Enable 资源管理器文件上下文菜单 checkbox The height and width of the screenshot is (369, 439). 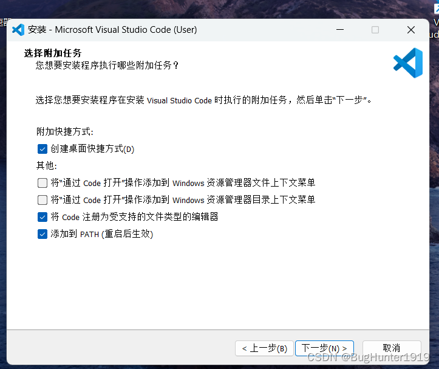[43, 183]
